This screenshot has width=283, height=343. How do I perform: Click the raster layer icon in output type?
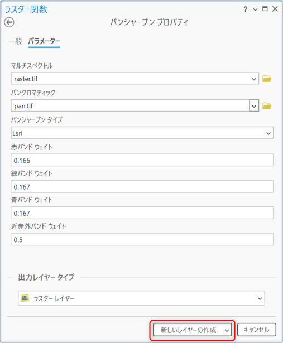[x=25, y=298]
